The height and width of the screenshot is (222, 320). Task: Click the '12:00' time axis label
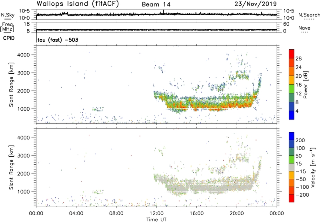click(x=156, y=214)
